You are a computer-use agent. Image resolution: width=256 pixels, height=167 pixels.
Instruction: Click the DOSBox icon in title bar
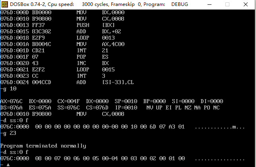point(5,4)
